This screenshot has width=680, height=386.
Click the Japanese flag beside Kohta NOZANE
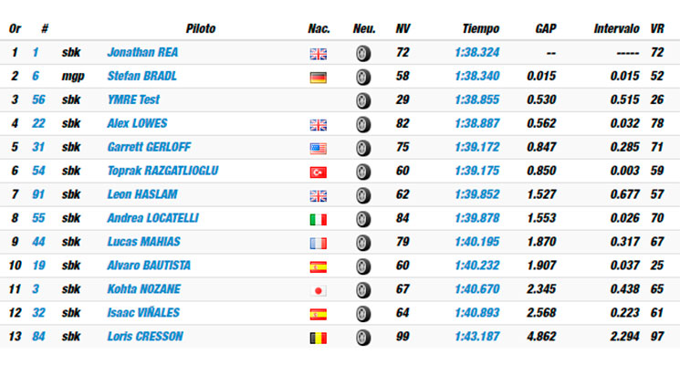coord(319,290)
